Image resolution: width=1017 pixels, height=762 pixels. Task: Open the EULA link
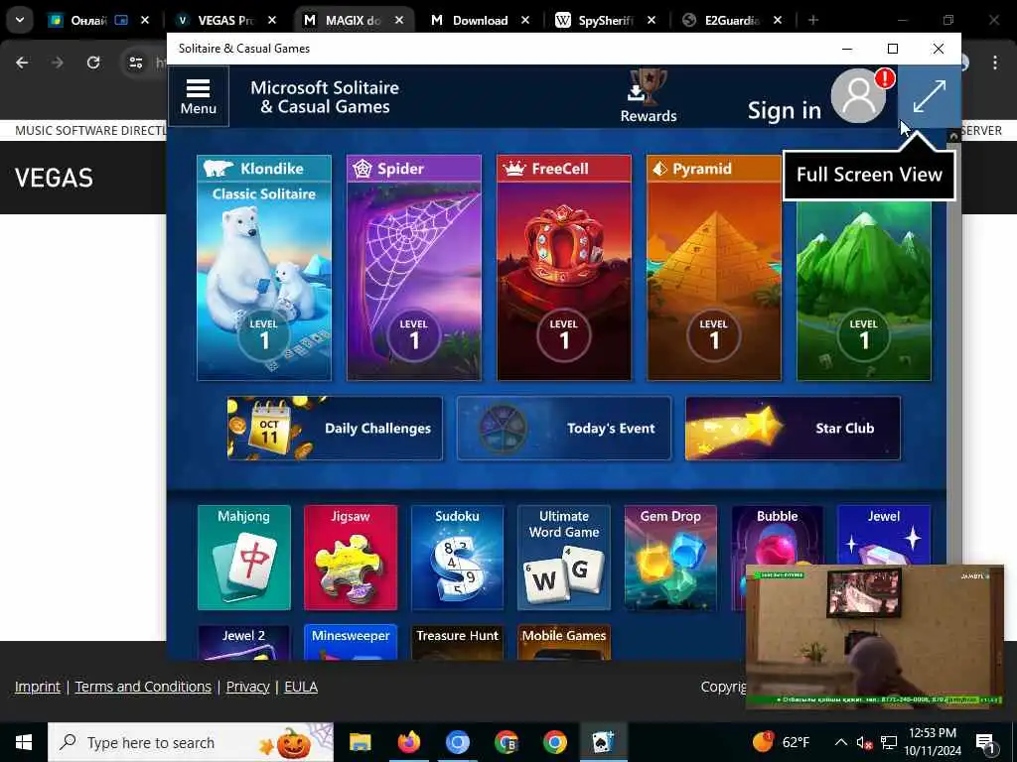pos(301,687)
